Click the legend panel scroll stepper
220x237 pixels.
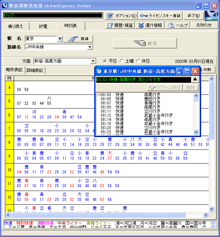point(213,224)
